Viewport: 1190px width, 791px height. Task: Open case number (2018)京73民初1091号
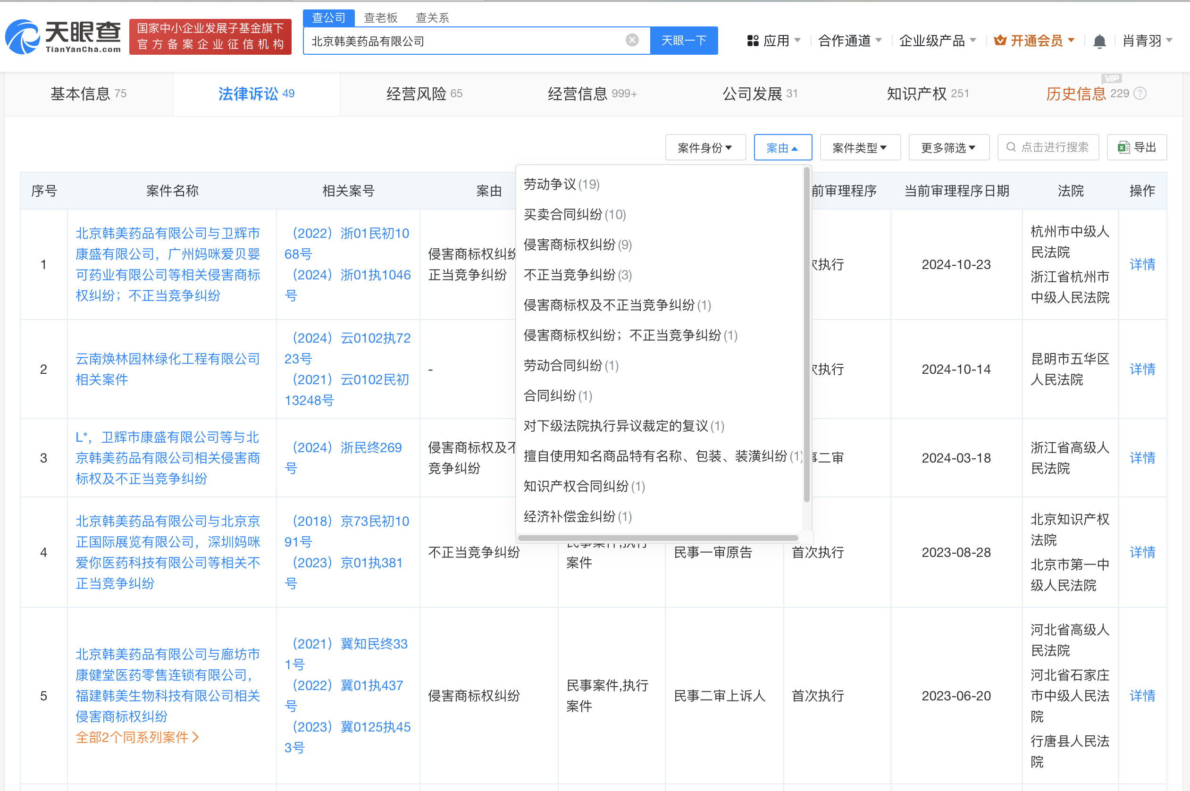tap(347, 531)
